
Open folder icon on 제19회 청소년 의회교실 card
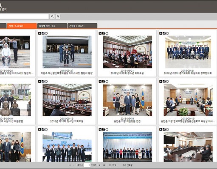click(104, 33)
